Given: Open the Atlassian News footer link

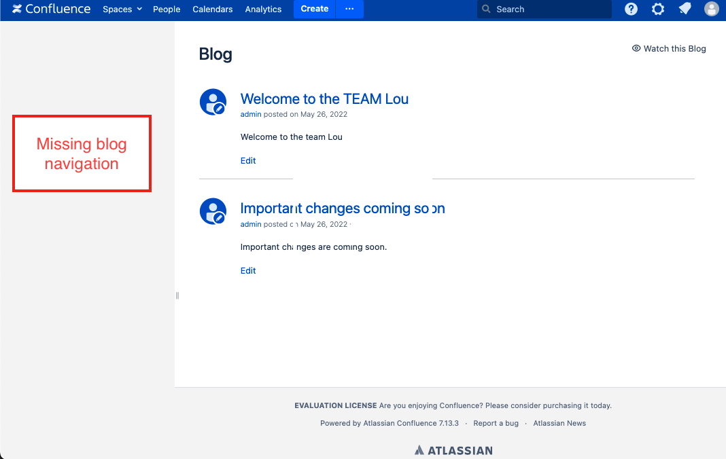Looking at the screenshot, I should (559, 424).
